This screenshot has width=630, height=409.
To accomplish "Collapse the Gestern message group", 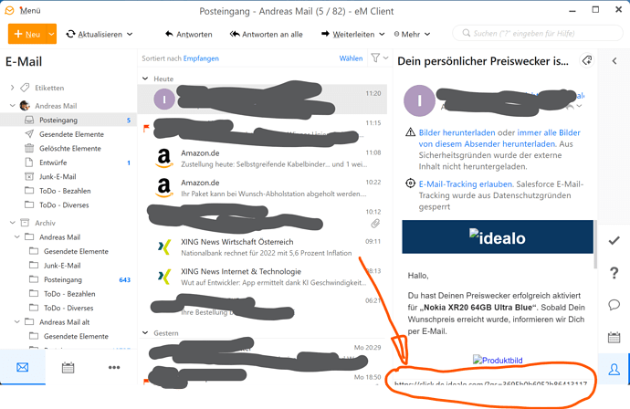I will click(x=145, y=332).
